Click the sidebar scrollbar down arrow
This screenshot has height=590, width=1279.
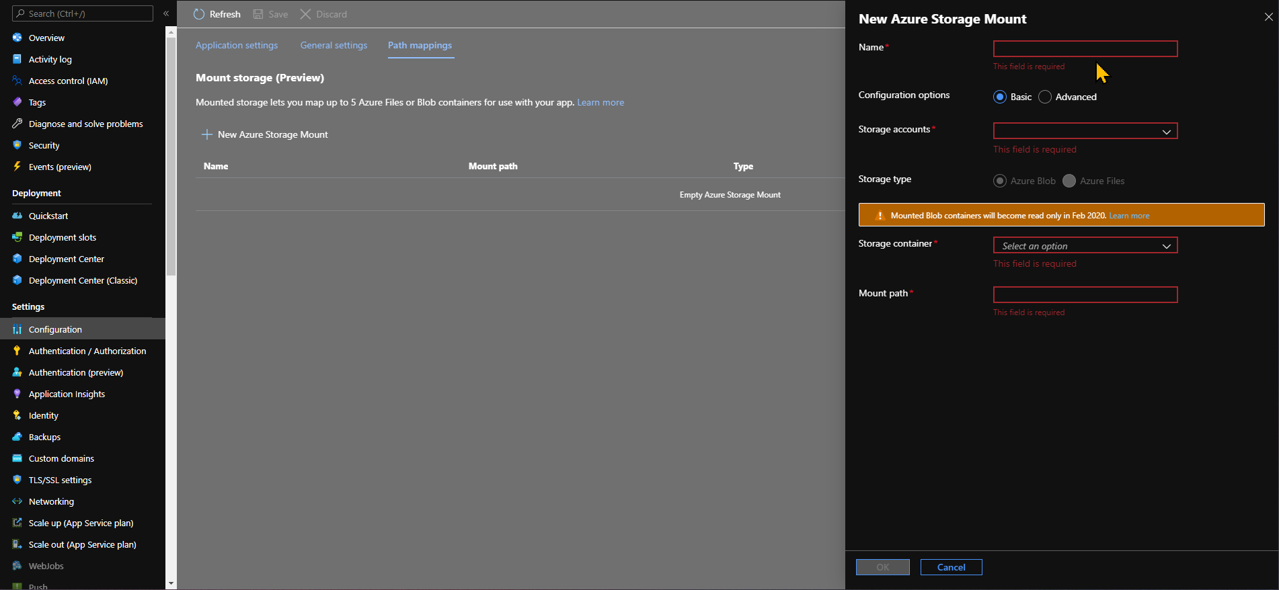(x=171, y=583)
